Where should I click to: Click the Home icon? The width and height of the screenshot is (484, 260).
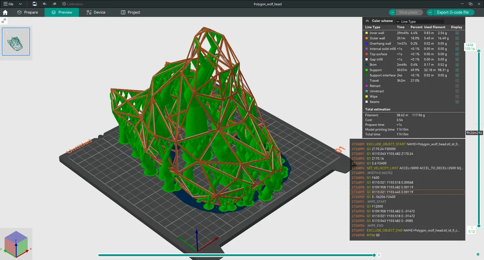coord(5,12)
